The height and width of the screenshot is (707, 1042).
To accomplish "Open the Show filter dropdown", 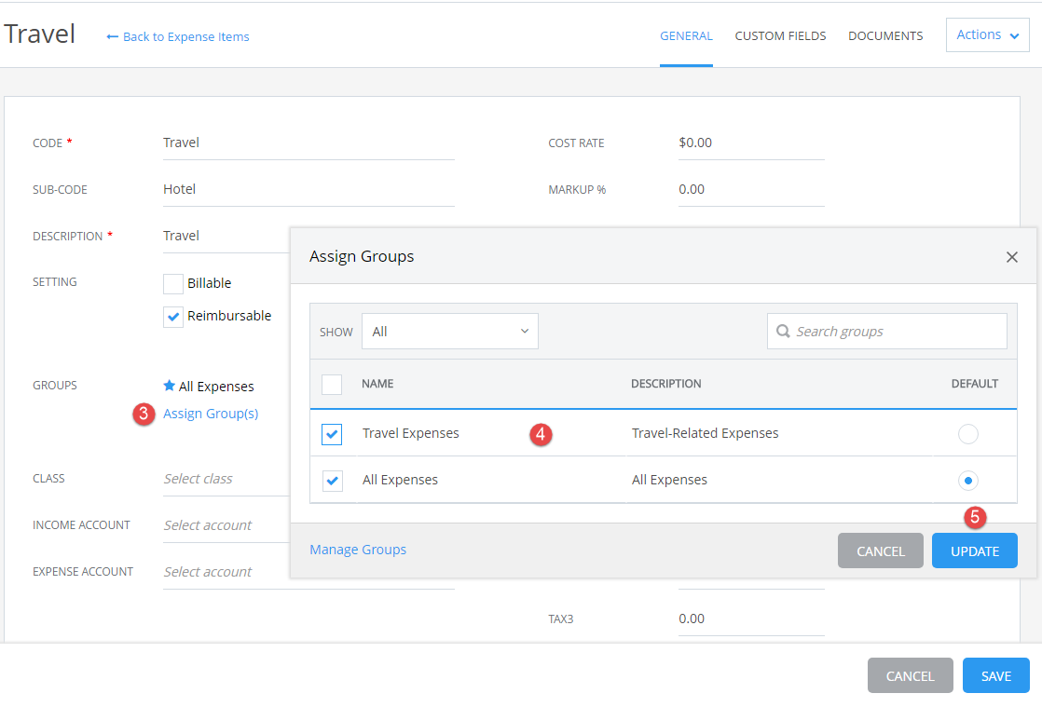I will [450, 332].
